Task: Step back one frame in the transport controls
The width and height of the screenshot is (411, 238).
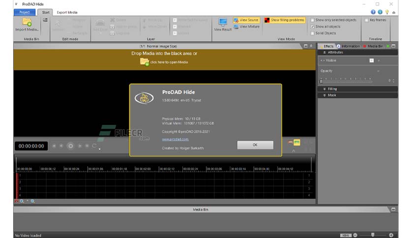Action: click(x=61, y=146)
